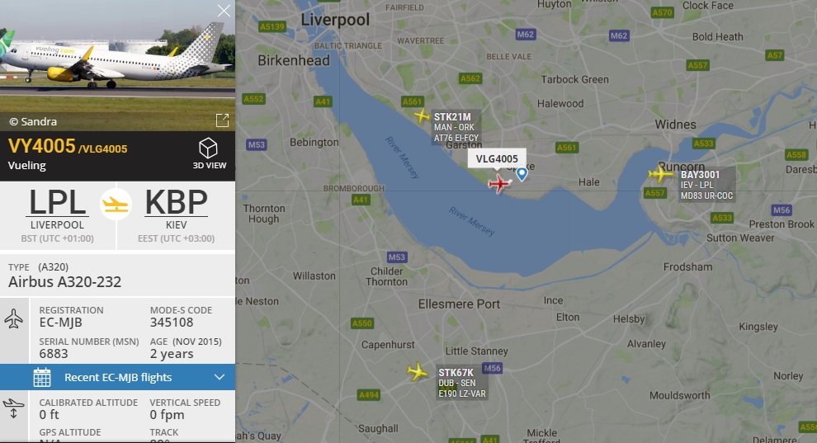Click the STK21M MAN-ORK flight label
817x443 pixels.
point(456,127)
